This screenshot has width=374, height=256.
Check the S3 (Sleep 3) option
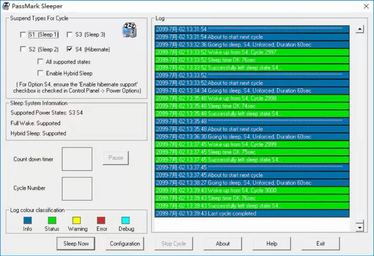pyautogui.click(x=70, y=35)
